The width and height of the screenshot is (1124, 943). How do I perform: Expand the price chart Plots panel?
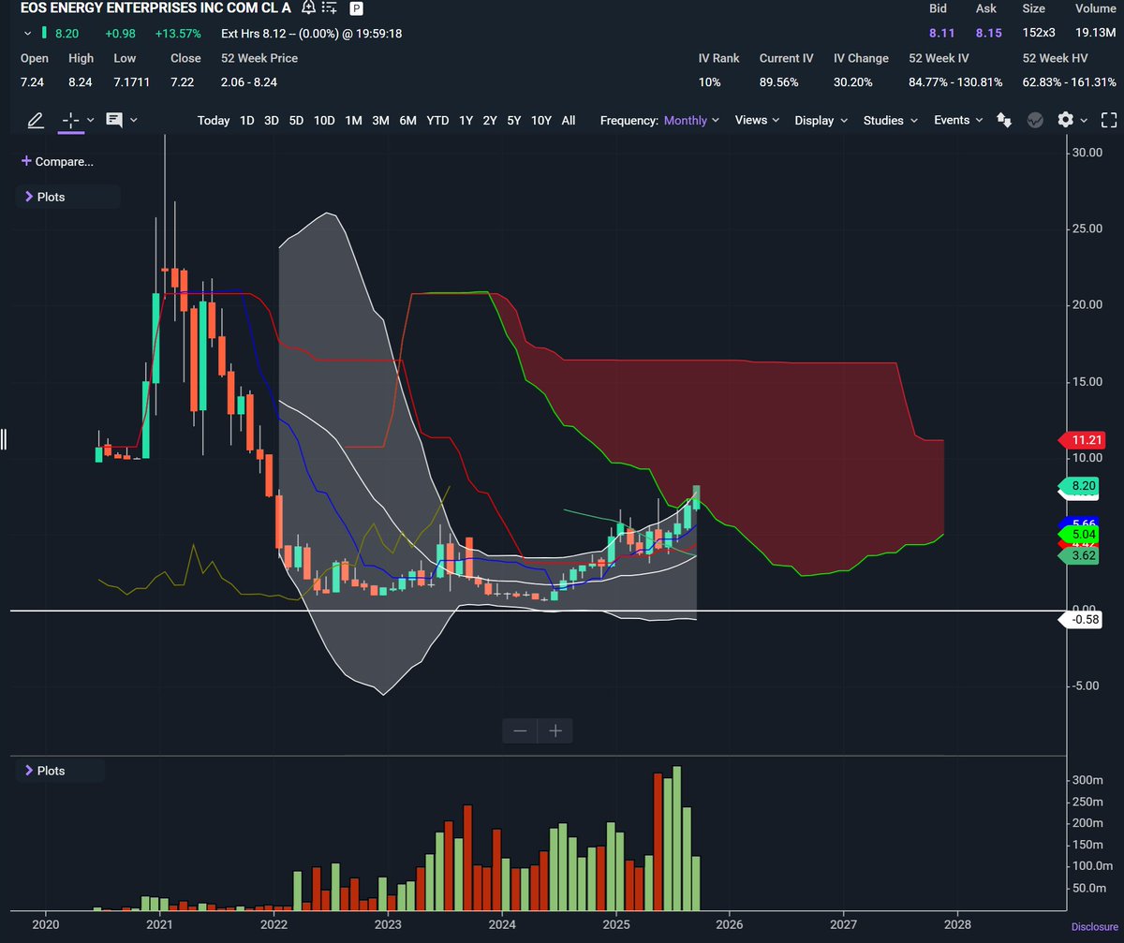pos(67,197)
